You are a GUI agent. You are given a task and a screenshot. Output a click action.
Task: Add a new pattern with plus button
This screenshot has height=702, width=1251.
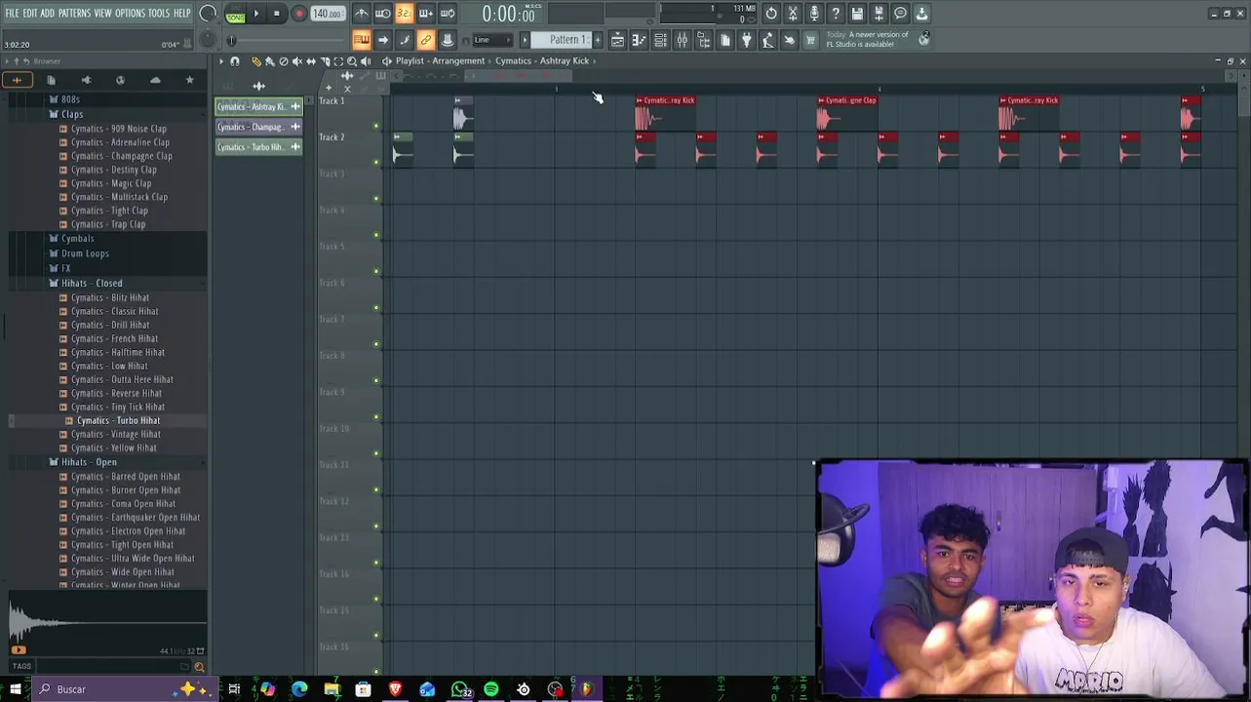click(x=598, y=40)
